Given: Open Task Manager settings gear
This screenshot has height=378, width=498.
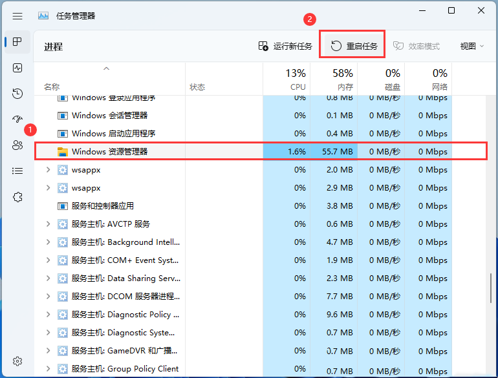Looking at the screenshot, I should click(17, 361).
